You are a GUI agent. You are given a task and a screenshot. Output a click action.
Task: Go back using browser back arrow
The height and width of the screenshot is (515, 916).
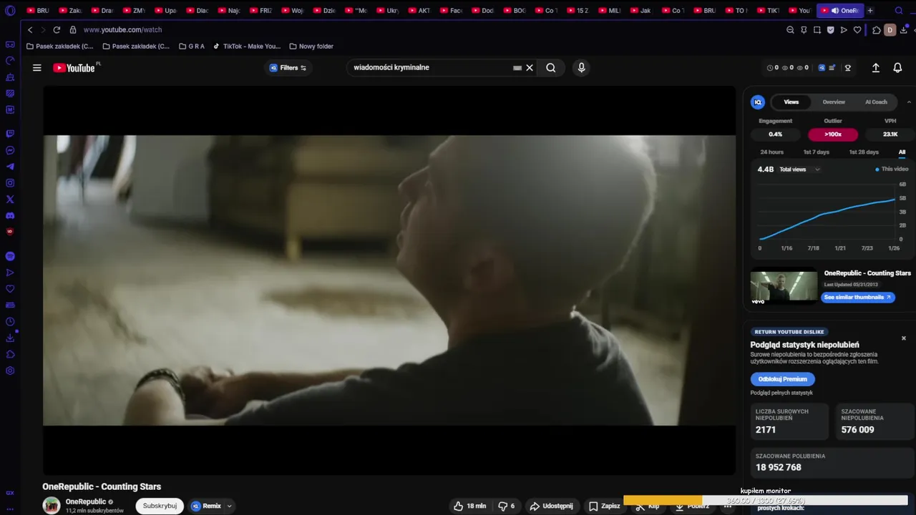(30, 30)
